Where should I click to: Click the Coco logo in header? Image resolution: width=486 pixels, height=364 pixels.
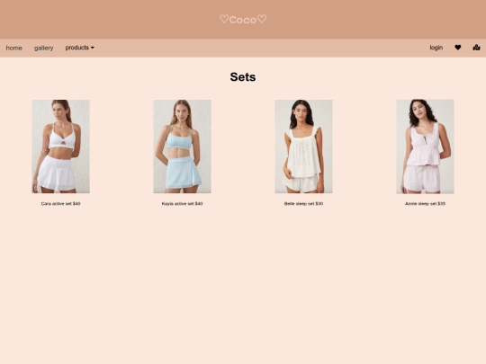243,20
